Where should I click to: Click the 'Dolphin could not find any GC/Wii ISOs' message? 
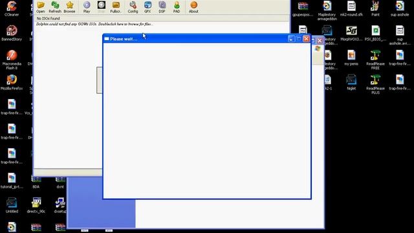[x=94, y=24]
